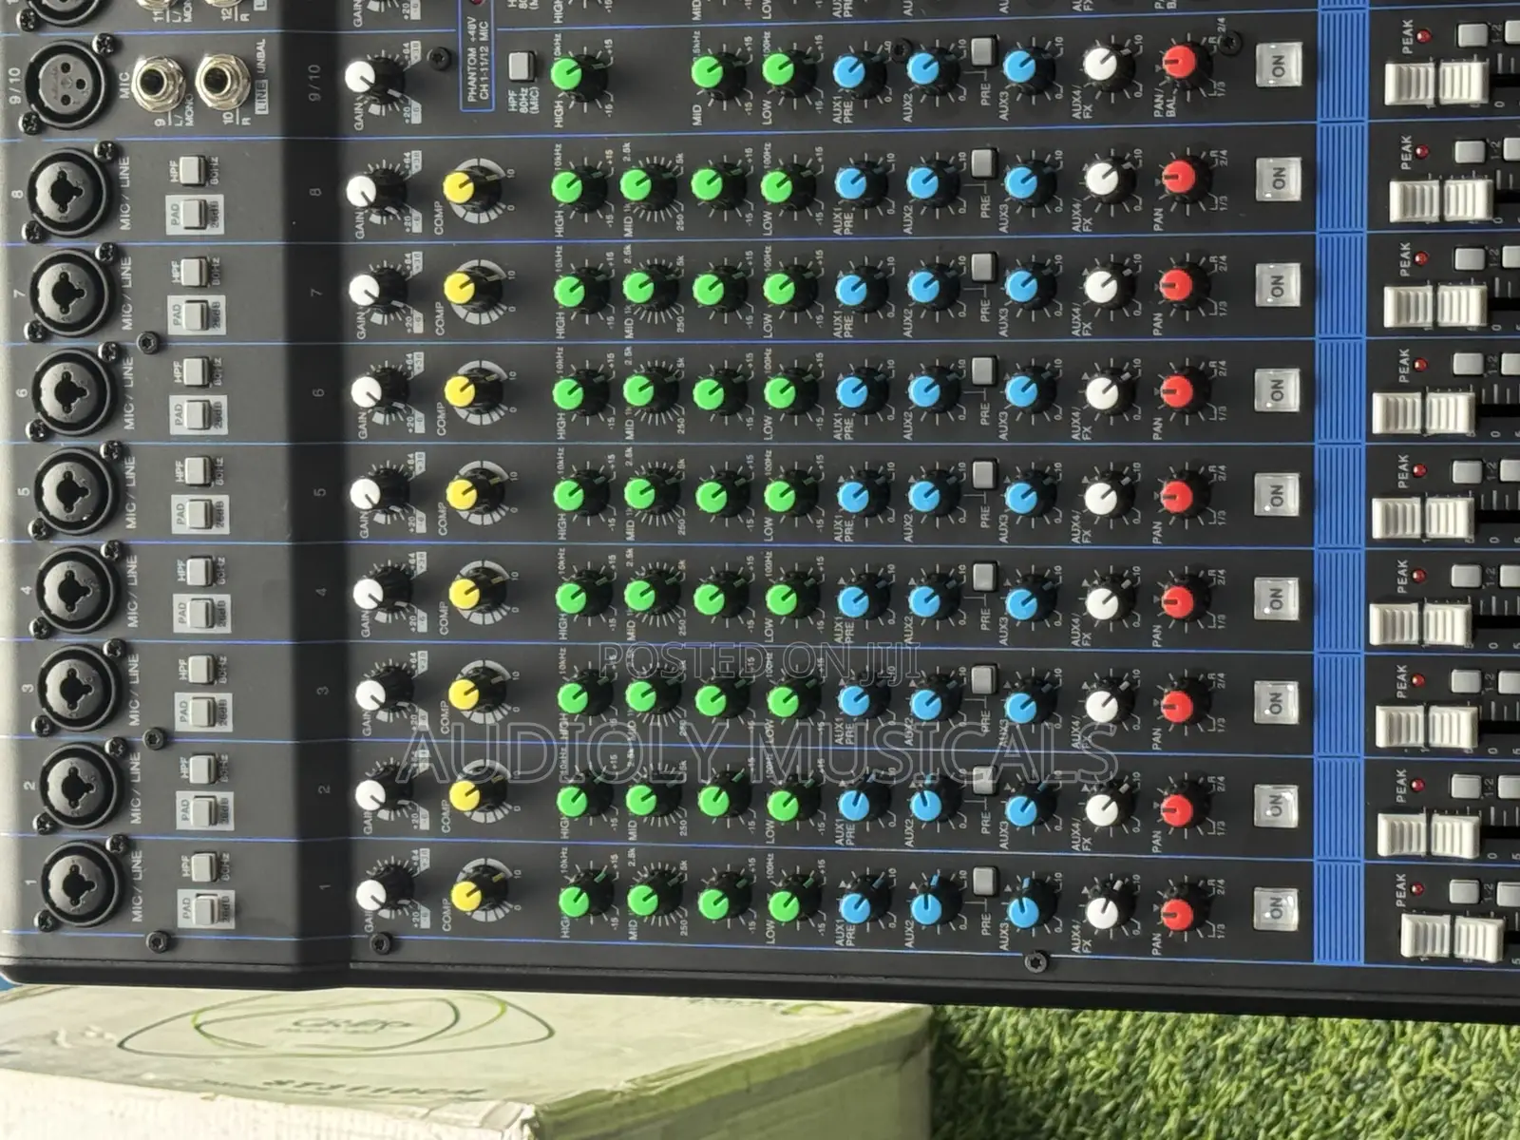Toggle the channel 3 ON button
The image size is (1520, 1140).
(x=1276, y=702)
